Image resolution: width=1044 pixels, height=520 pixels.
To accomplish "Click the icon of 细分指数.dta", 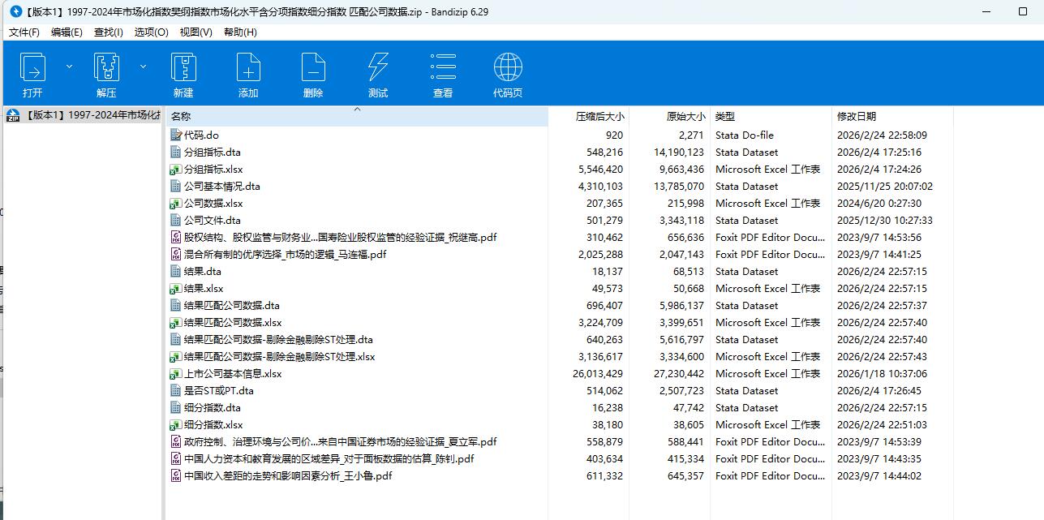I will pyautogui.click(x=176, y=408).
